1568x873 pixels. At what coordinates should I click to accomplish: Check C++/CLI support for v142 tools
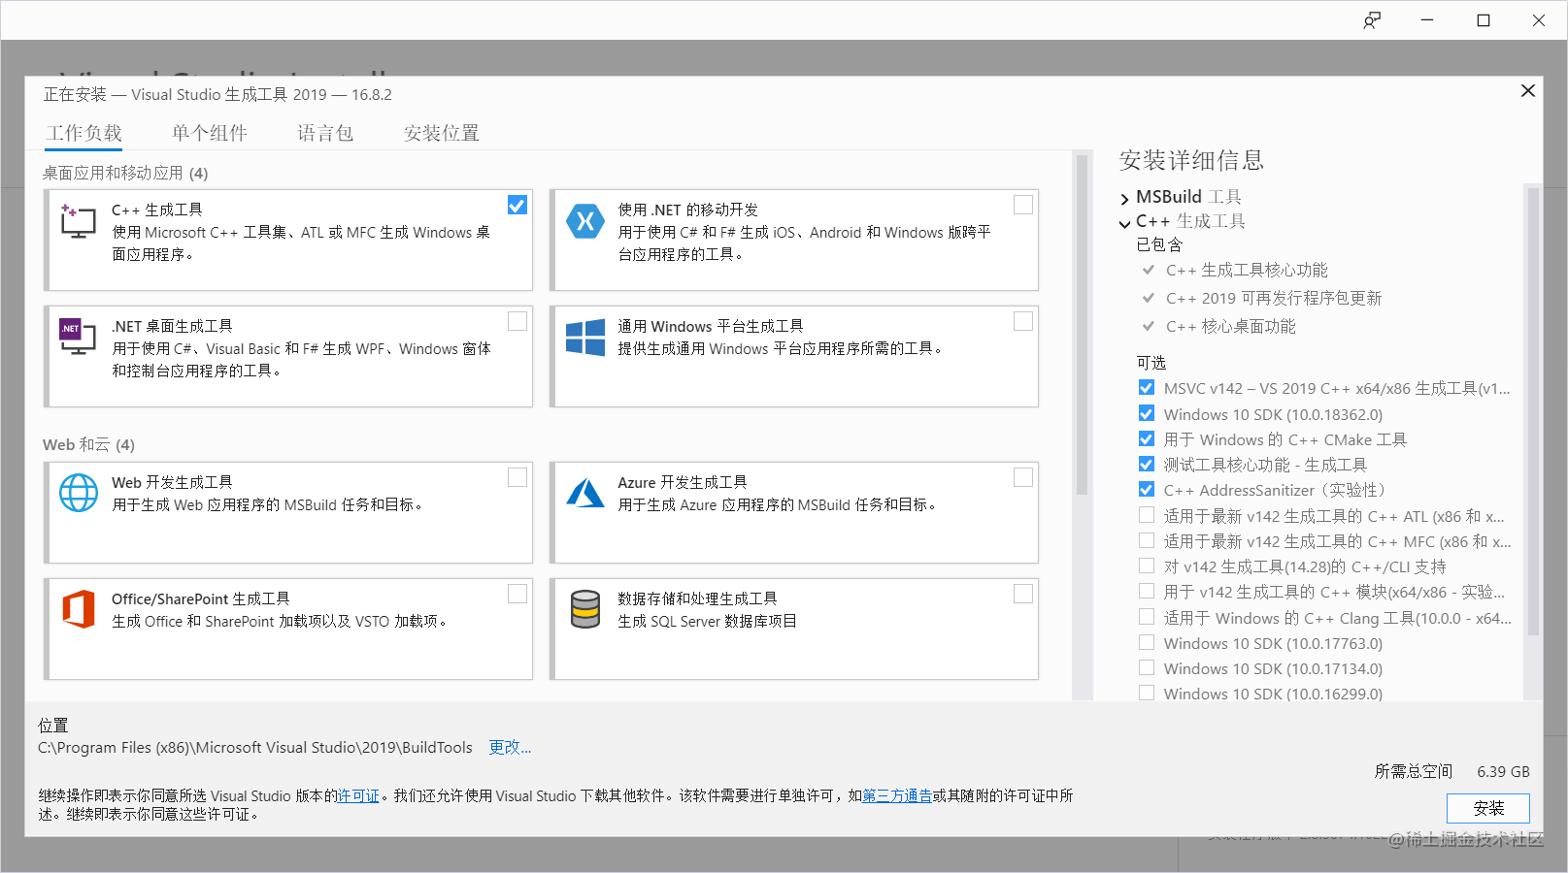coord(1147,566)
